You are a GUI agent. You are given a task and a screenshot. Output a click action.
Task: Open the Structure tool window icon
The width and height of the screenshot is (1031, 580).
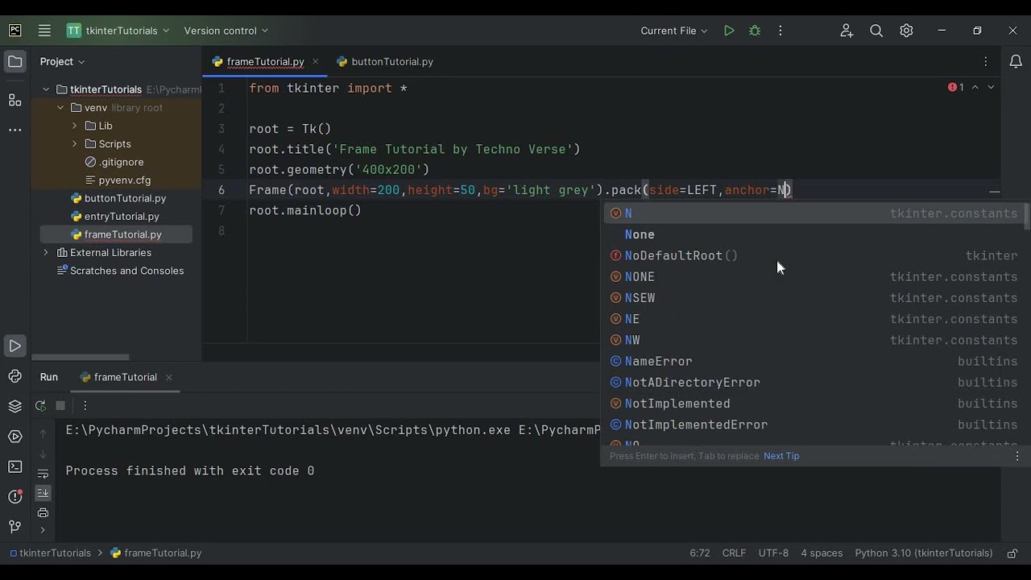tap(15, 100)
